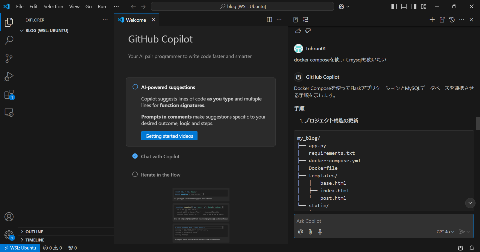Click forwarded ports indicator in status bar
The image size is (480, 252).
point(72,248)
